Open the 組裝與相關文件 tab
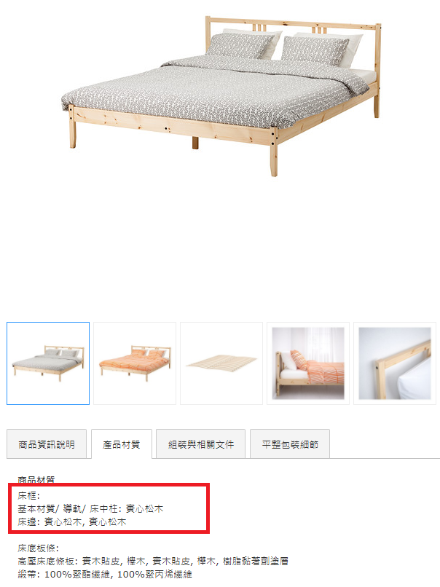This screenshot has width=440, height=587. tap(201, 444)
